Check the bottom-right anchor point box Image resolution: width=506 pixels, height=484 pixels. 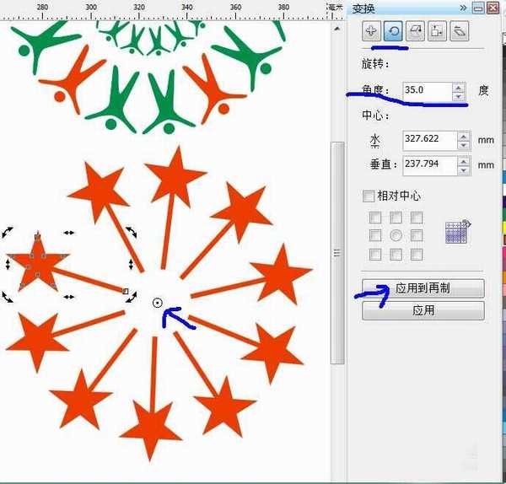[417, 254]
